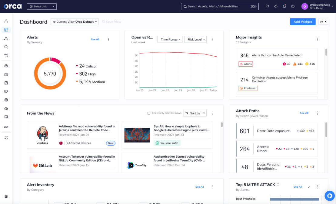Open Top 5 MITRE ATT&CK three-dot menu
This screenshot has width=336, height=204.
[x=317, y=187]
